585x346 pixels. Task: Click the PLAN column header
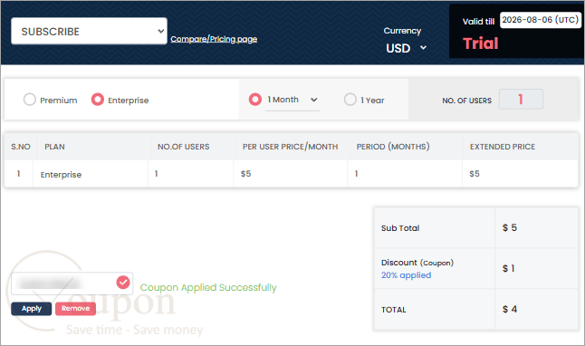[54, 147]
